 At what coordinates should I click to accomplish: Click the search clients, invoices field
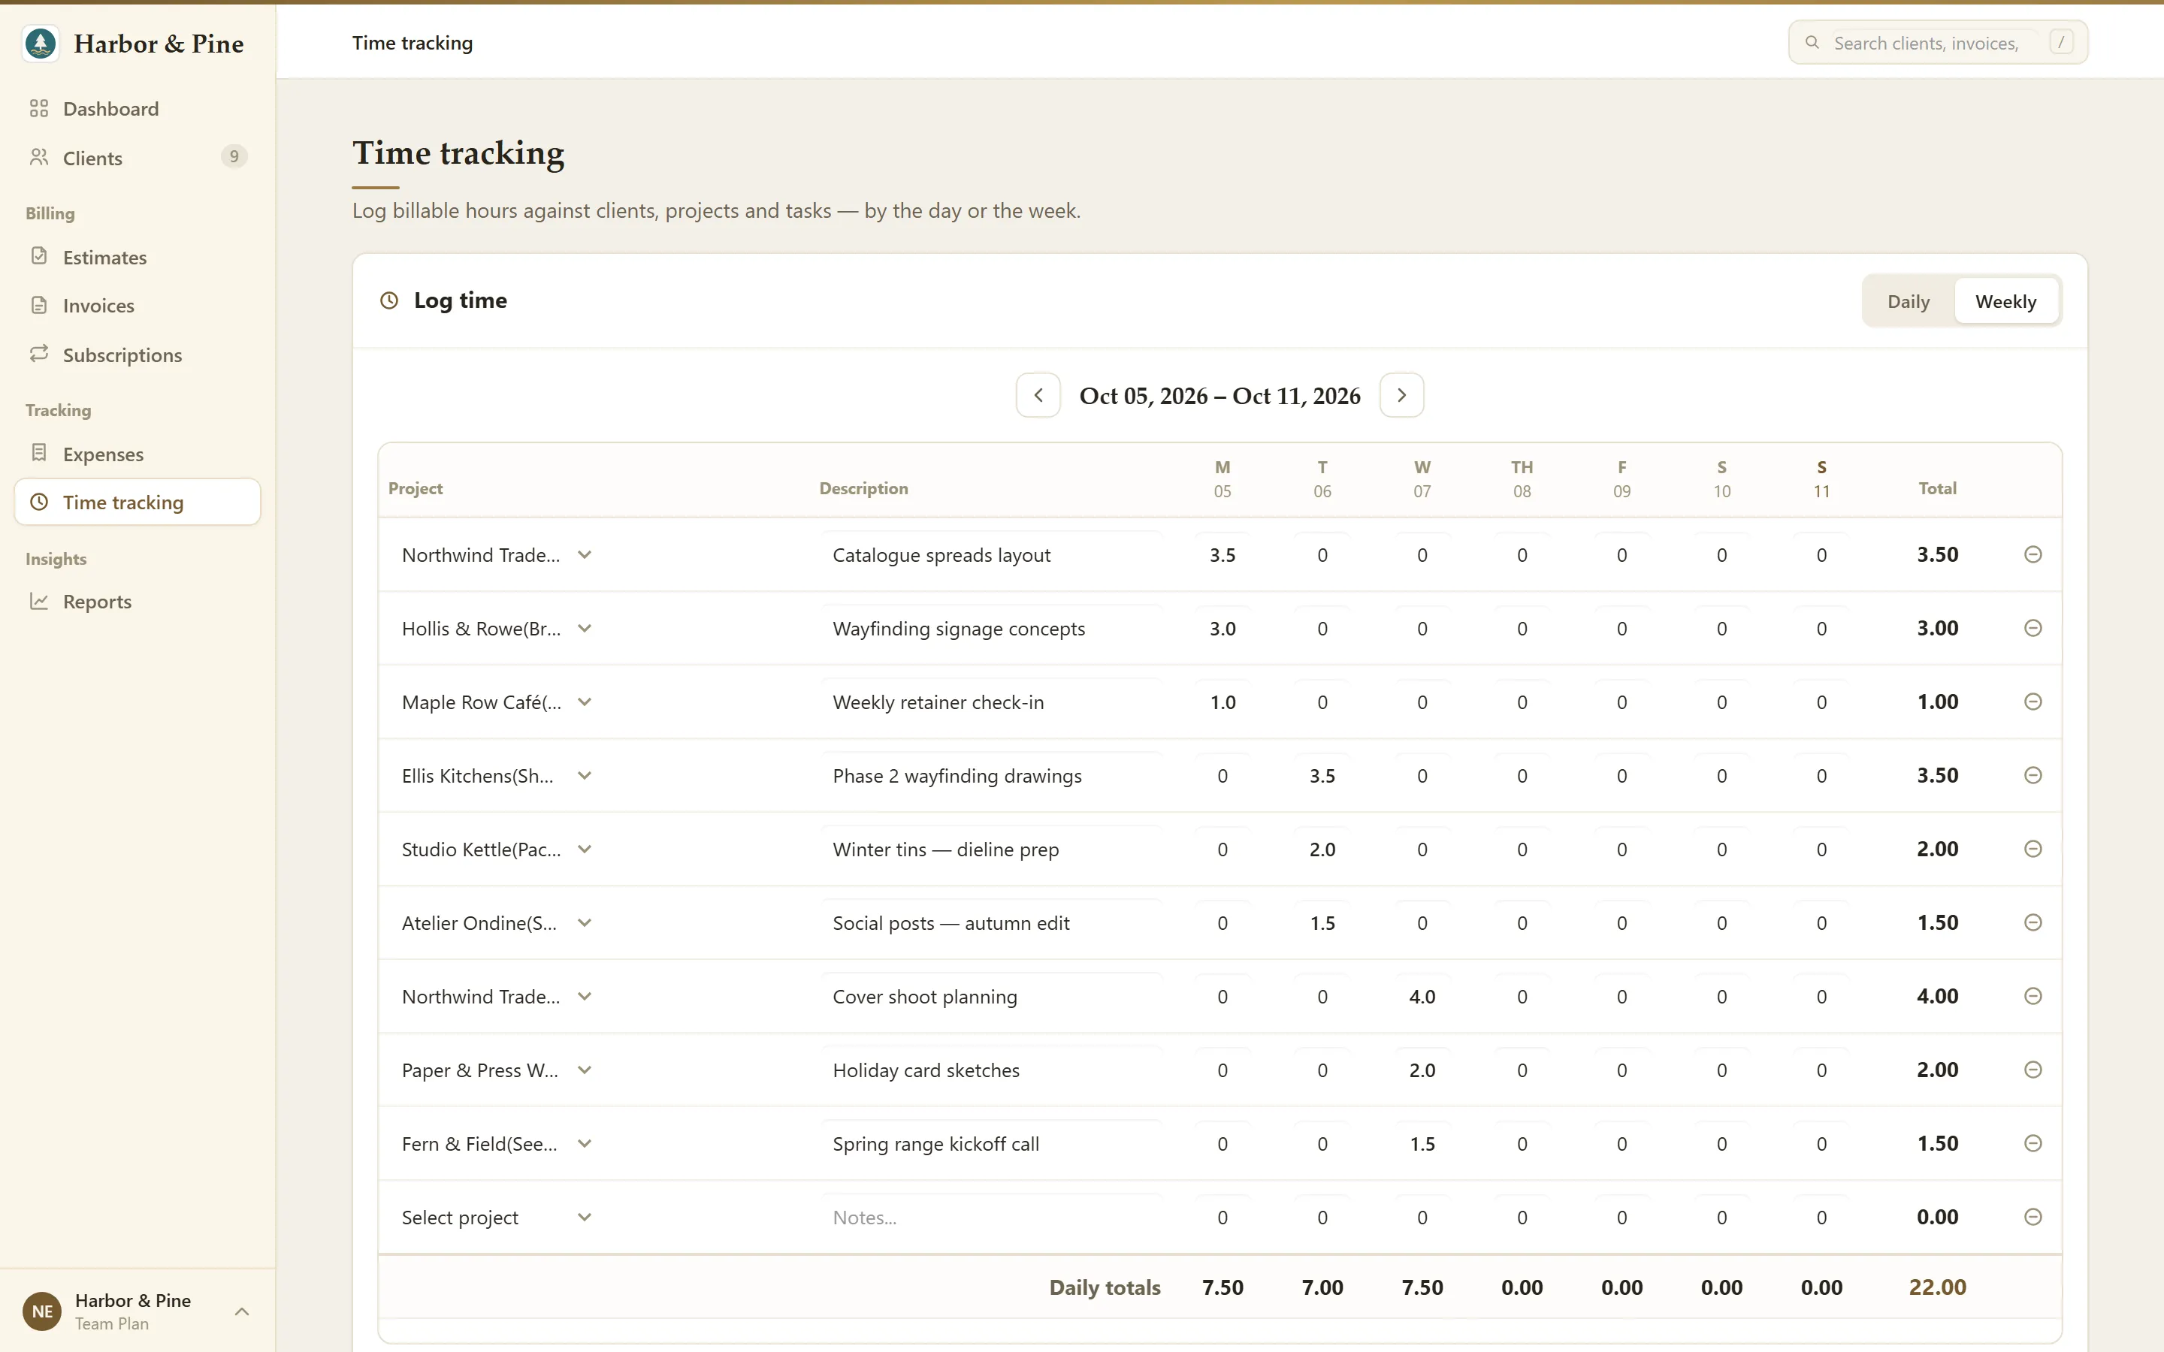point(1937,43)
